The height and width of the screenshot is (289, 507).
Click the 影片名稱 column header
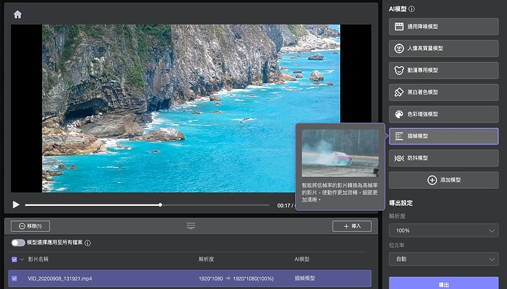38,259
